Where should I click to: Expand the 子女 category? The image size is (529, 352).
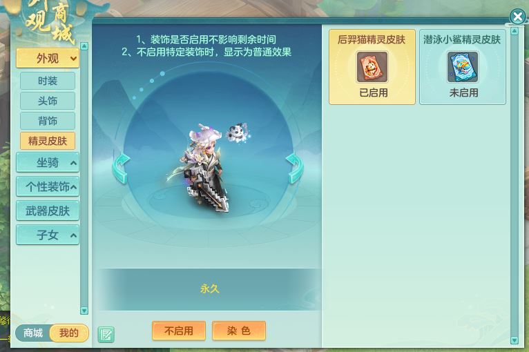click(48, 235)
